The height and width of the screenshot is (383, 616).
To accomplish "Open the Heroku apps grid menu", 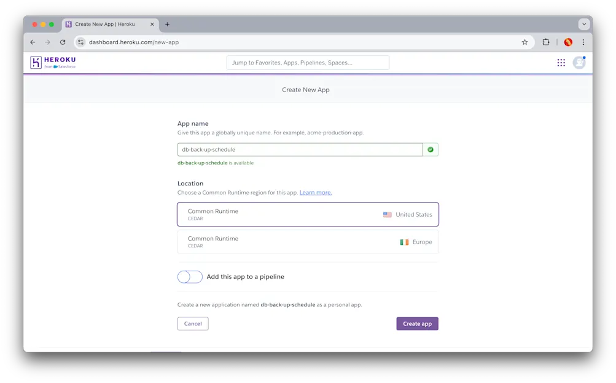I will point(560,62).
